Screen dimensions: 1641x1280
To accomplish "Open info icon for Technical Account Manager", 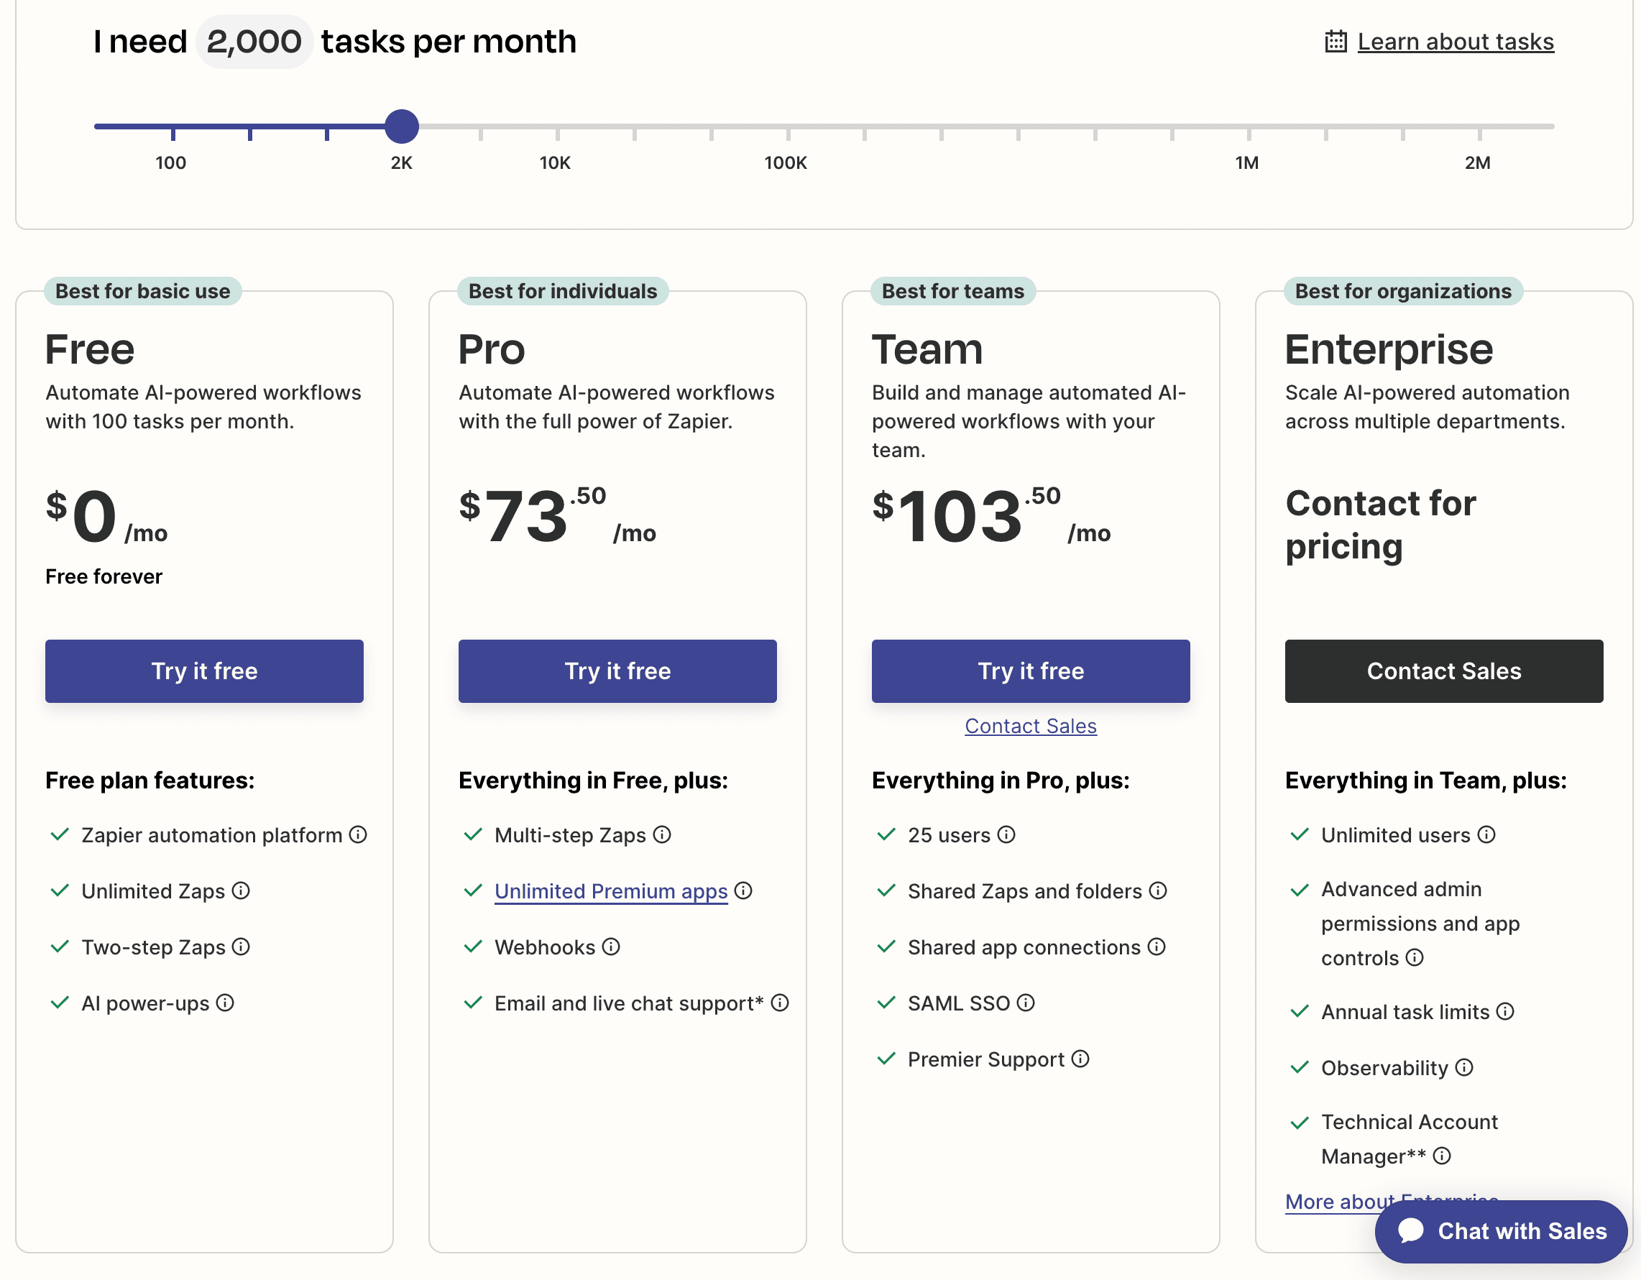I will (1442, 1156).
